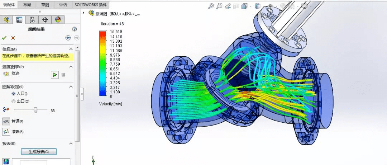Open the help question mark icon
387x165 pixels.
tap(74, 29)
